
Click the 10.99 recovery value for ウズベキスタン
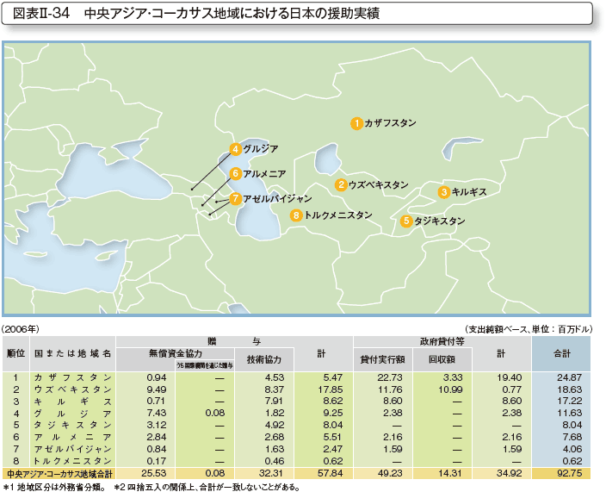point(450,389)
